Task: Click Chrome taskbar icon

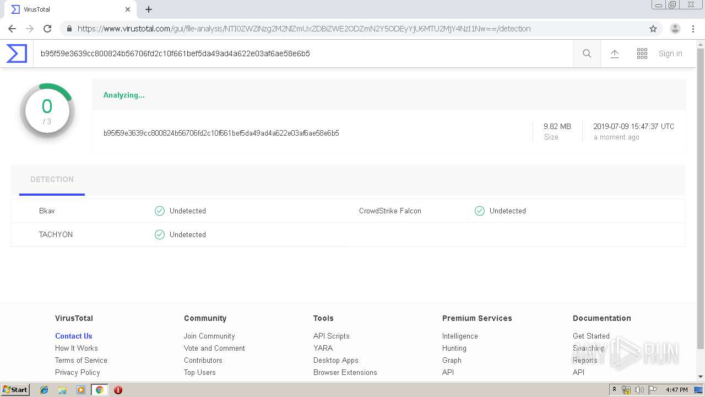Action: point(99,390)
